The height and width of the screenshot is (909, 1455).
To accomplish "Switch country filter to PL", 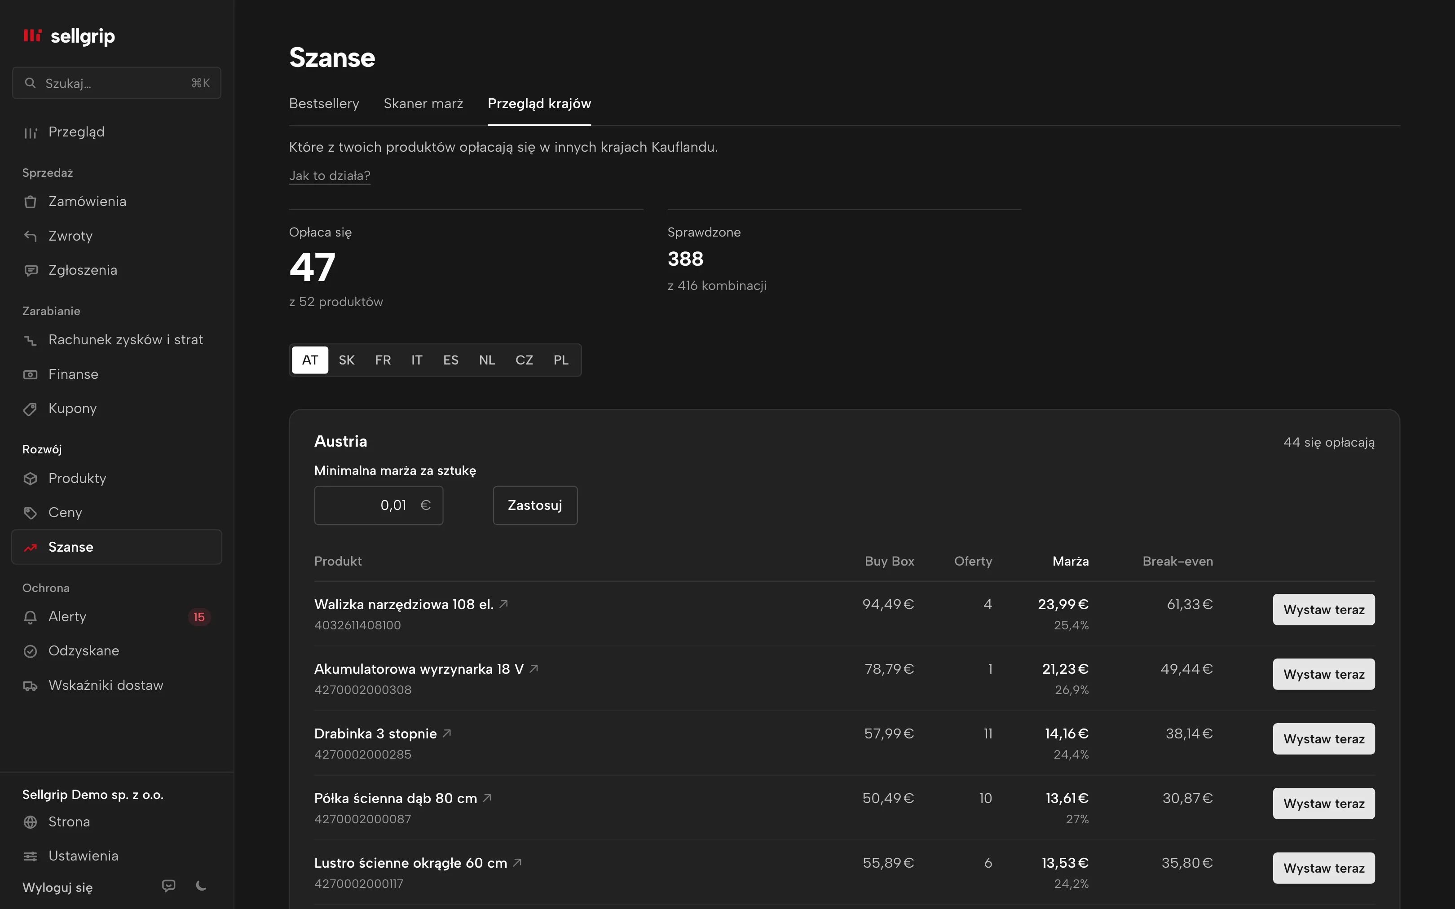I will [561, 360].
